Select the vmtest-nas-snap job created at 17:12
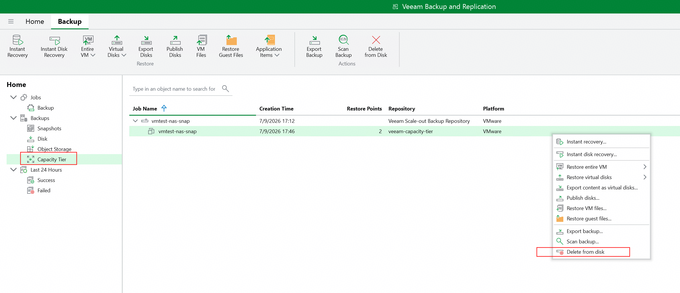This screenshot has height=293, width=680. [x=404, y=121]
